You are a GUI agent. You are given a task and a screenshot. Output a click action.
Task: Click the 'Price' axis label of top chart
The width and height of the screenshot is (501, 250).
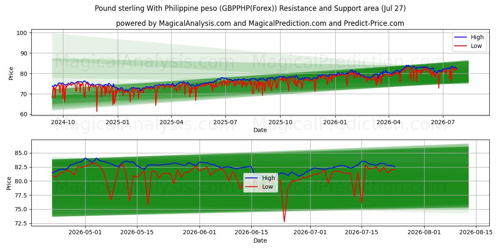point(11,73)
